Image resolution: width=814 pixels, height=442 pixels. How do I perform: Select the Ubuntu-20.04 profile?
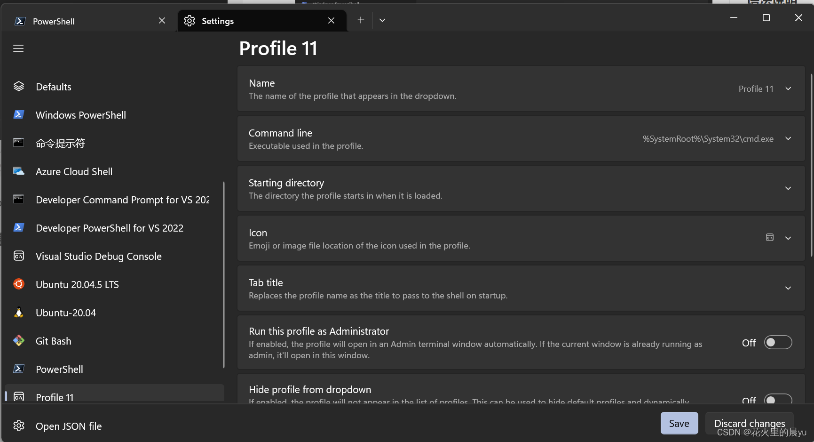(x=114, y=313)
